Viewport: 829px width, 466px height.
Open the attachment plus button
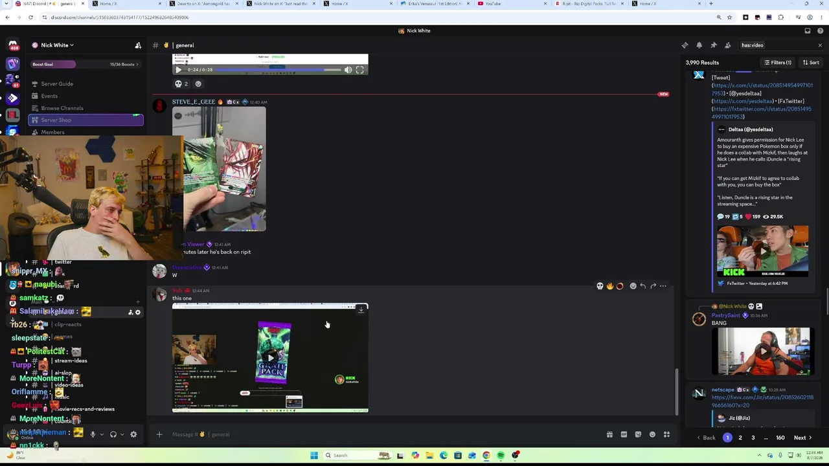pos(159,434)
